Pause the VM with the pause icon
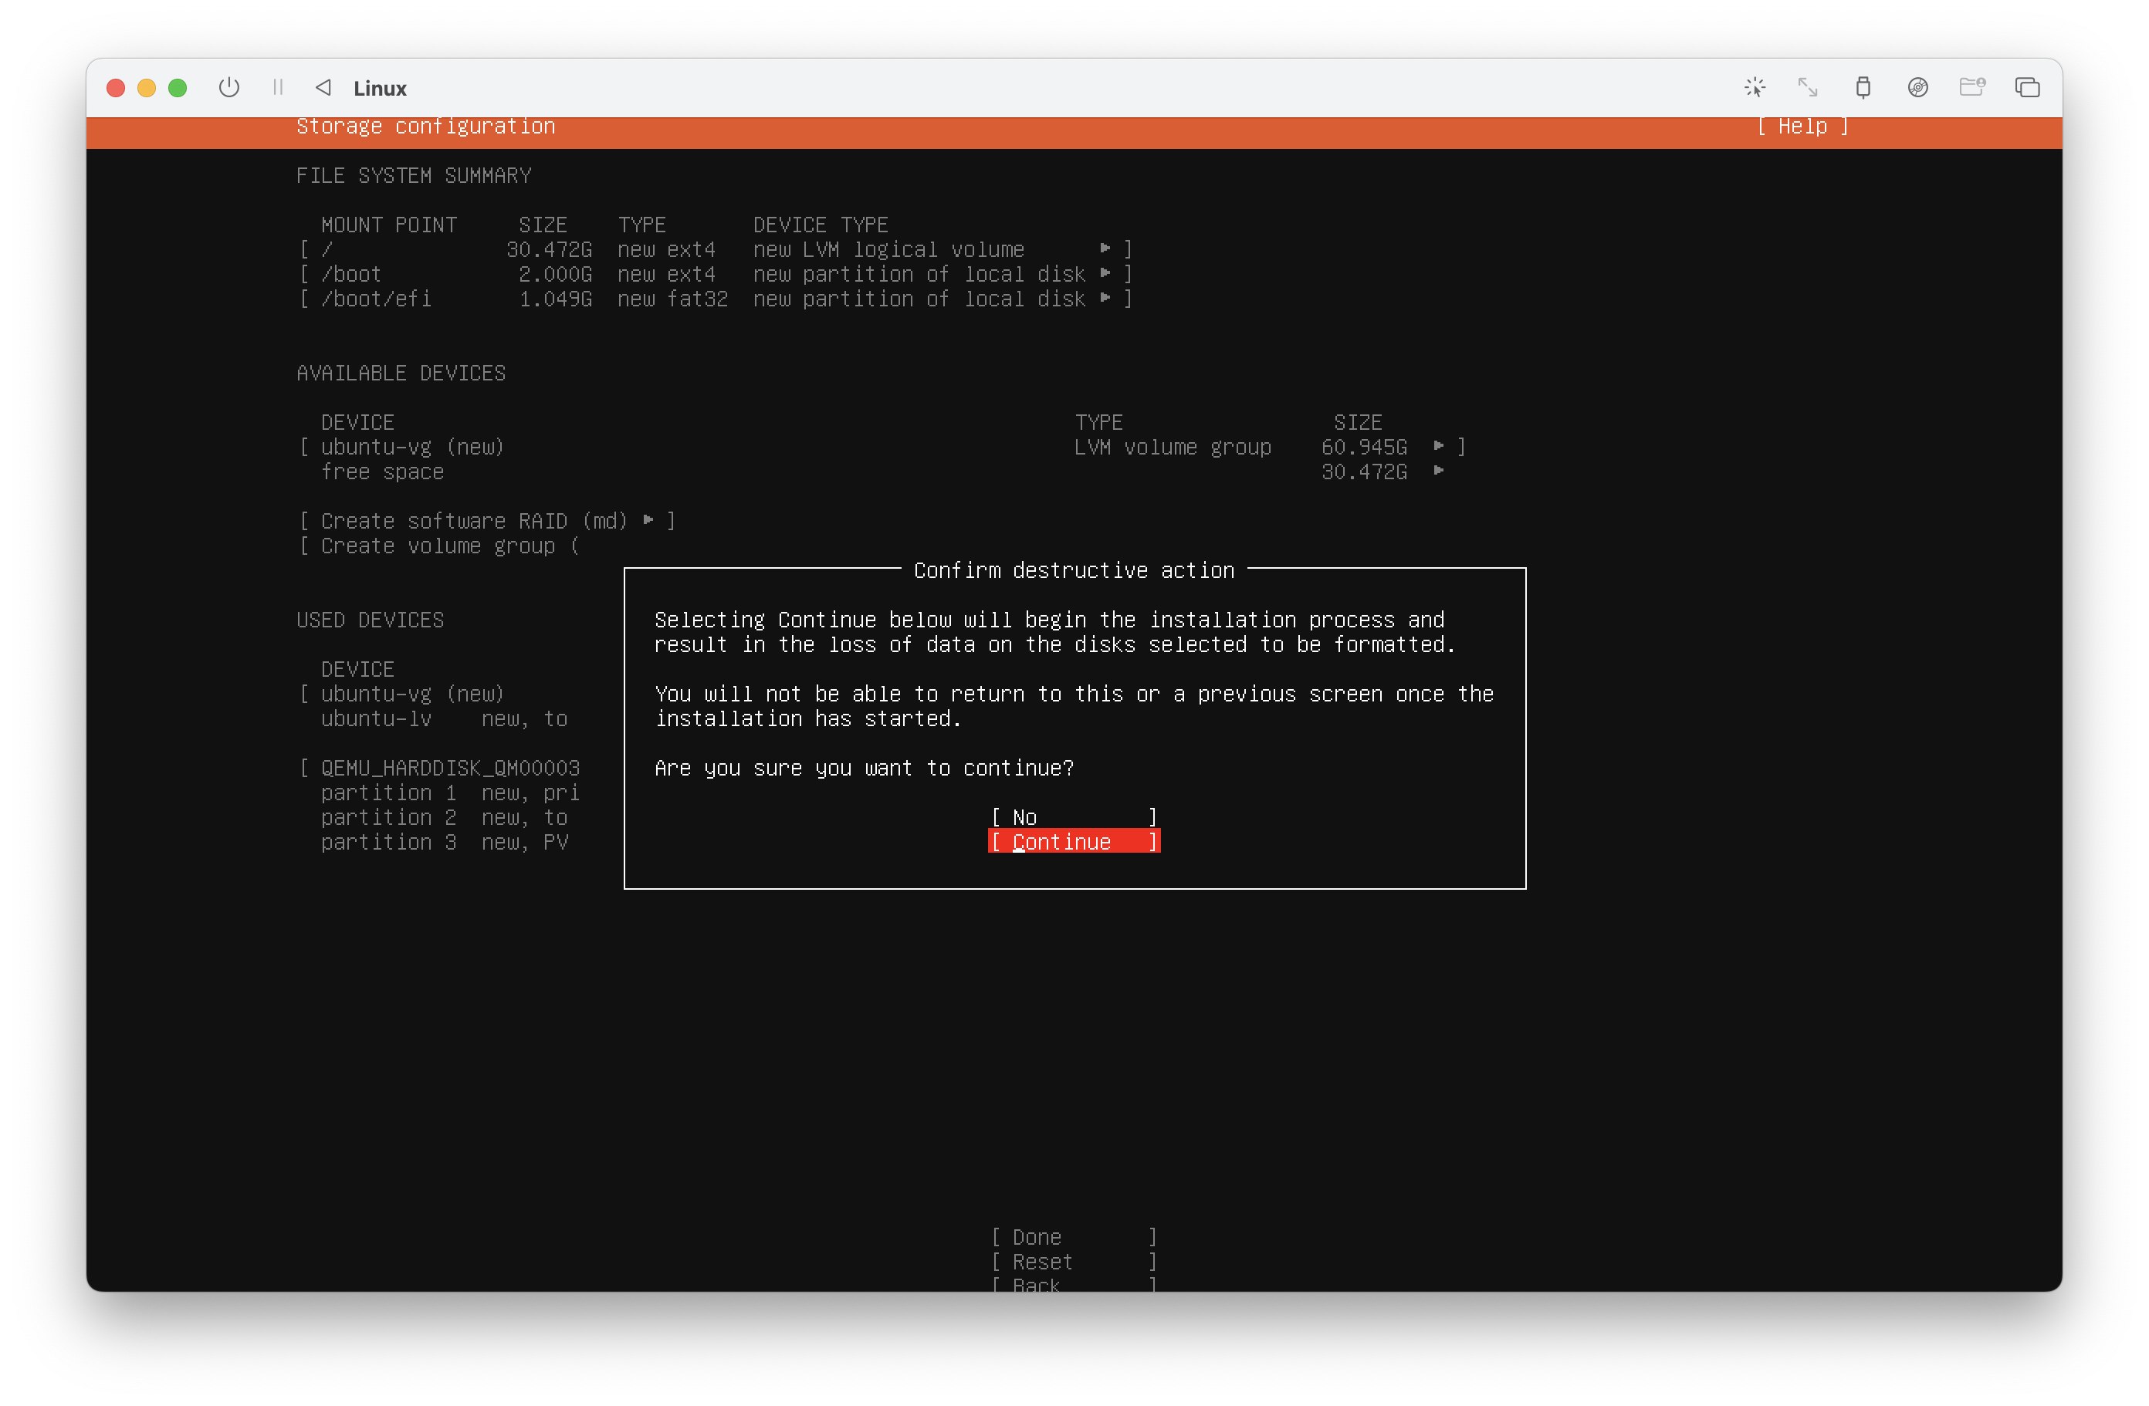This screenshot has height=1406, width=2149. click(277, 87)
